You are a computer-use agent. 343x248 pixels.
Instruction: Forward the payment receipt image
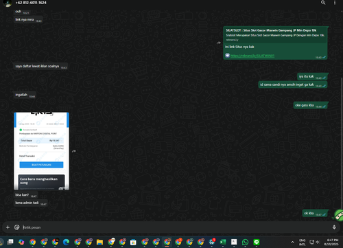[74, 151]
